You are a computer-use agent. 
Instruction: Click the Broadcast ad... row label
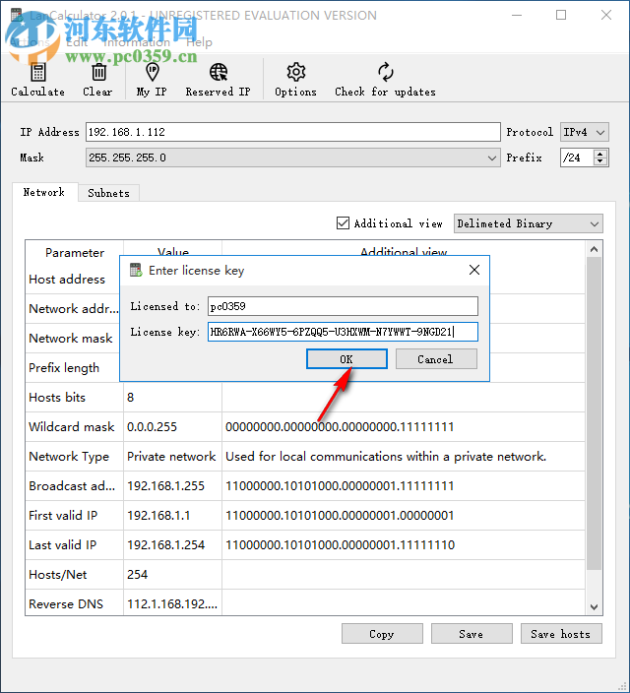point(72,486)
